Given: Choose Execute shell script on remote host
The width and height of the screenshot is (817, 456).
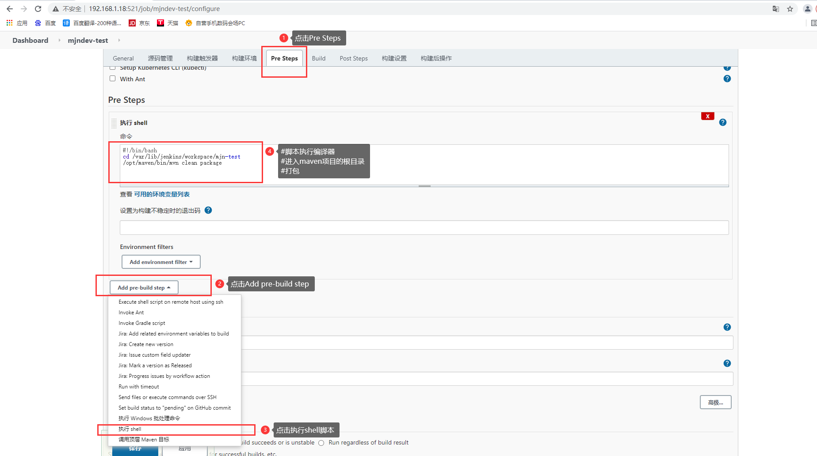Looking at the screenshot, I should [175, 302].
